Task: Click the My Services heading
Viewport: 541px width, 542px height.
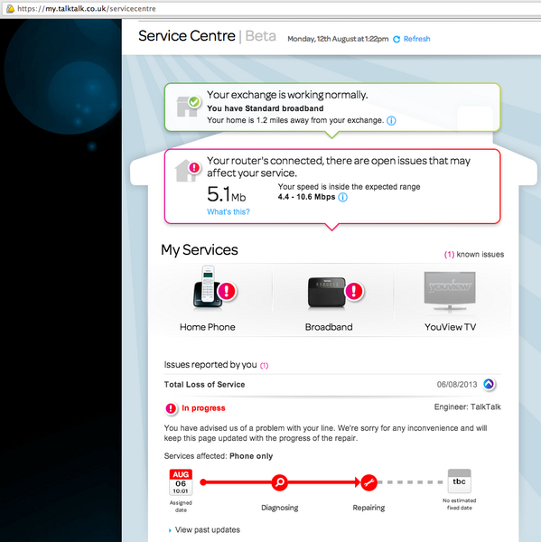Action: coord(200,250)
